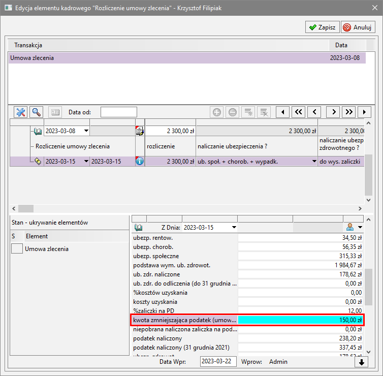Go to last record with filled right triangle

364,112
